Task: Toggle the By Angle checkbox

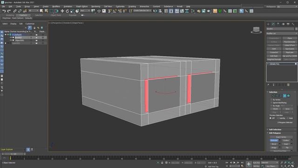Action: 271,106
